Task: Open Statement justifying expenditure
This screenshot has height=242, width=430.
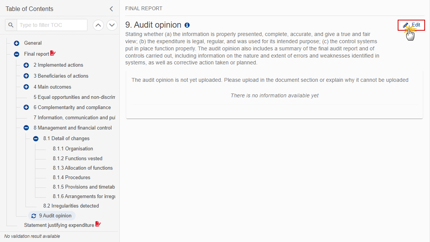Action: click(59, 225)
